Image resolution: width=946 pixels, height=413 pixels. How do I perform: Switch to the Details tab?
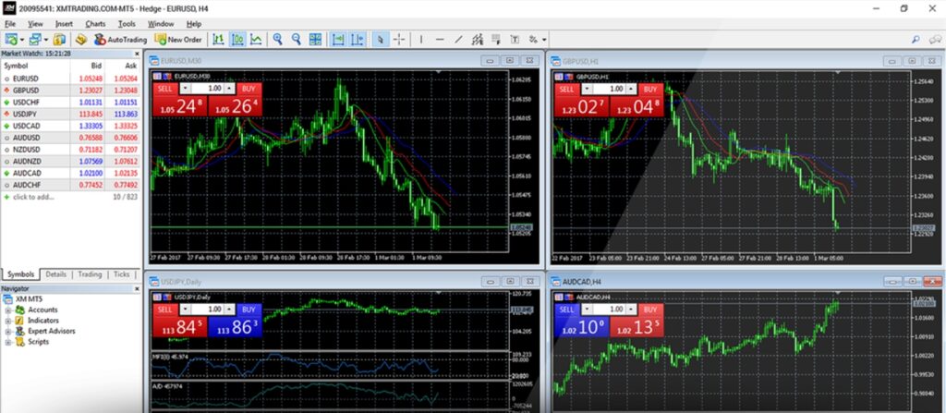56,274
